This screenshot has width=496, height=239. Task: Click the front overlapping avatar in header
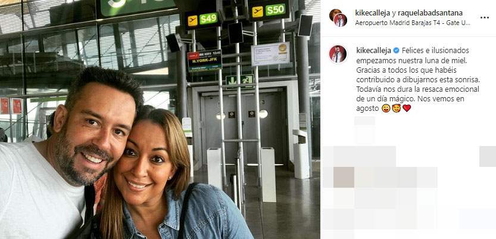pos(341,20)
